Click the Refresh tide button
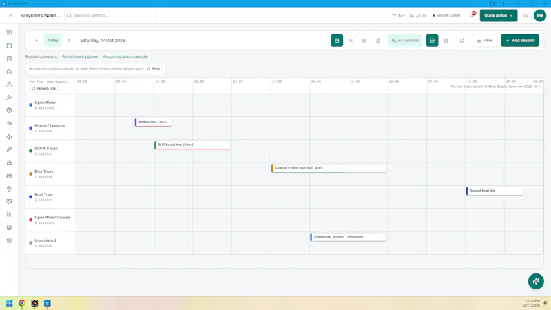This screenshot has height=310, width=551. pos(44,89)
